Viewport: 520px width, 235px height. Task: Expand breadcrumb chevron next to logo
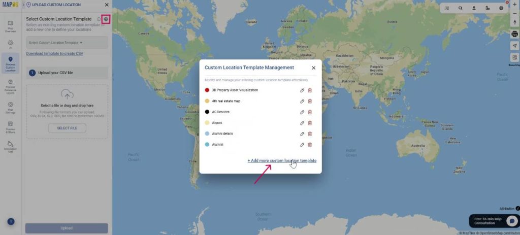pos(23,5)
